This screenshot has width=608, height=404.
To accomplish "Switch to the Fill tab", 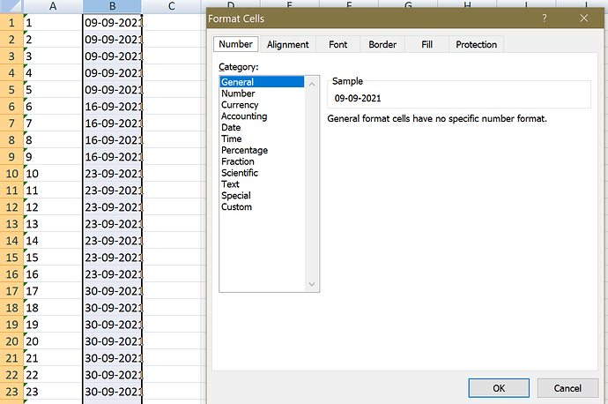I will tap(426, 45).
